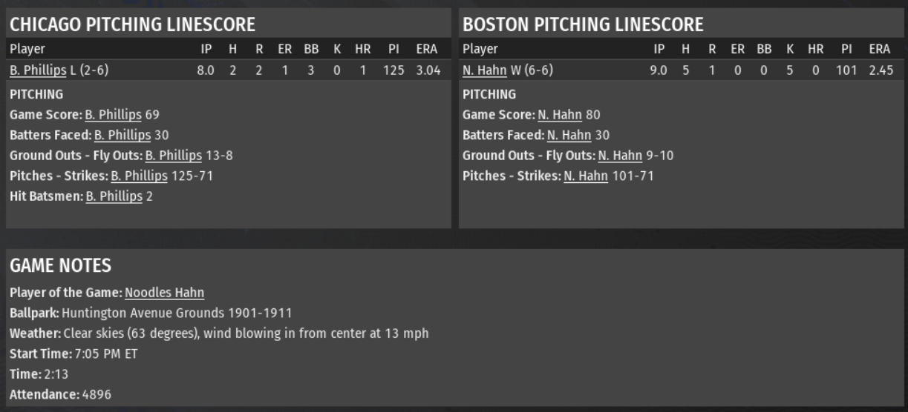Click the PI column header in Boston linescore
Viewport: 908px width, 412px height.
pos(847,50)
